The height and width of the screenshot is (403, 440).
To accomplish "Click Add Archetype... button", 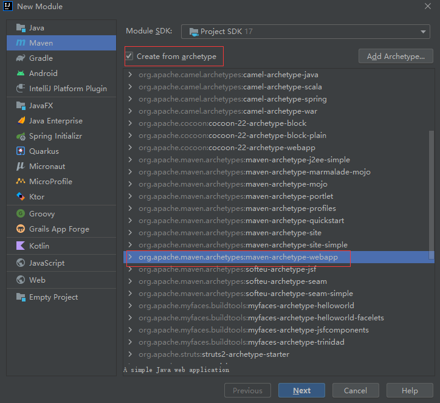I will pos(396,56).
